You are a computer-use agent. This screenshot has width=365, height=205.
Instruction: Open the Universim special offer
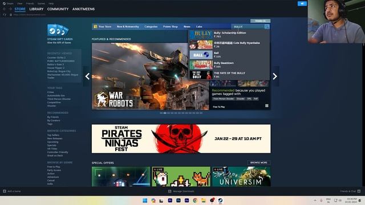point(241,177)
